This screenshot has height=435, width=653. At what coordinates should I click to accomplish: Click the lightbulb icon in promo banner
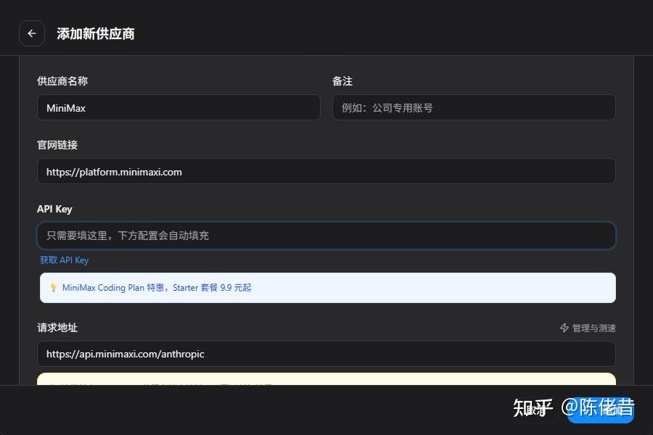(53, 288)
